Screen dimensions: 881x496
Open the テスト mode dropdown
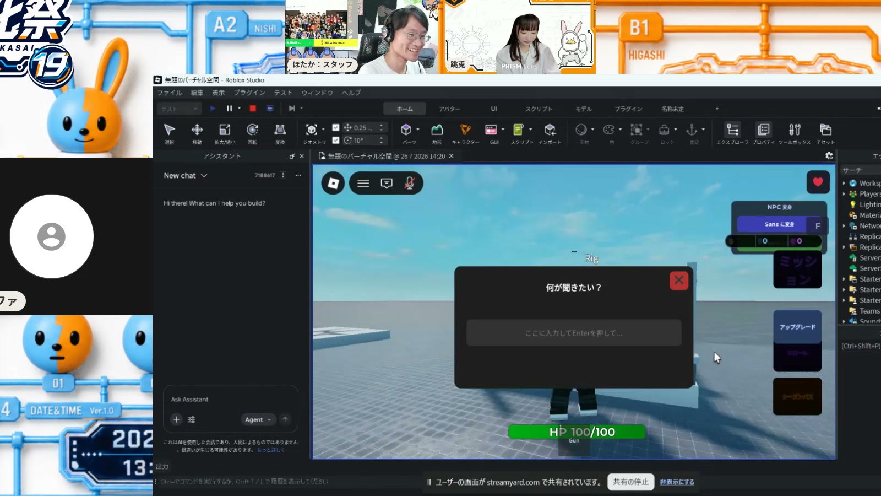tap(180, 109)
